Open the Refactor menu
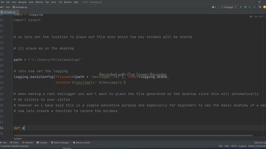Screen dimensions: 266x149 [39, 2]
